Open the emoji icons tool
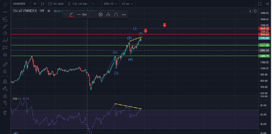 pyautogui.click(x=5, y=55)
